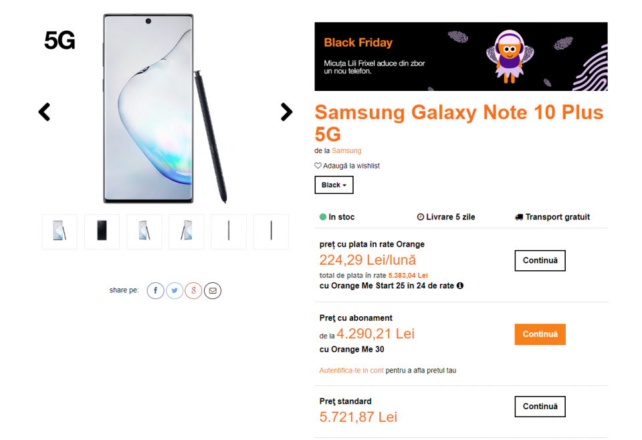Open the Samsung brand link

tap(346, 151)
